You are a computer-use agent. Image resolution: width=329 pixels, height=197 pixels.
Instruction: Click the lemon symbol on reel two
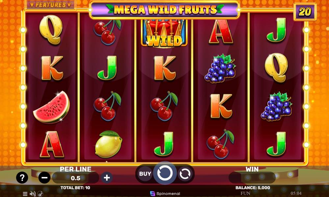coord(109,144)
